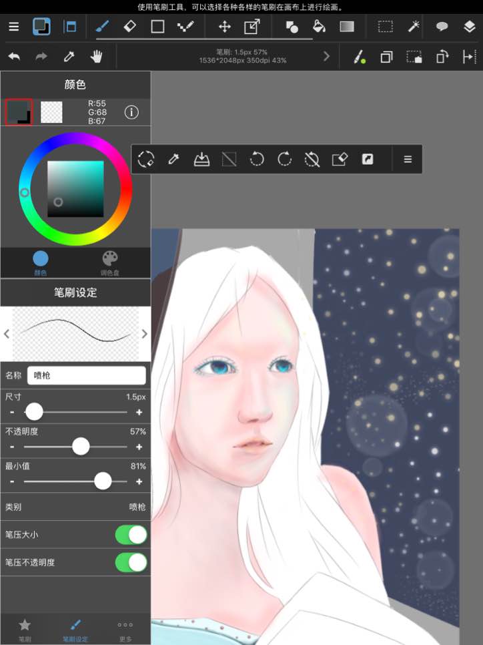
Task: Increase 最小值 with plus
Action: (139, 481)
